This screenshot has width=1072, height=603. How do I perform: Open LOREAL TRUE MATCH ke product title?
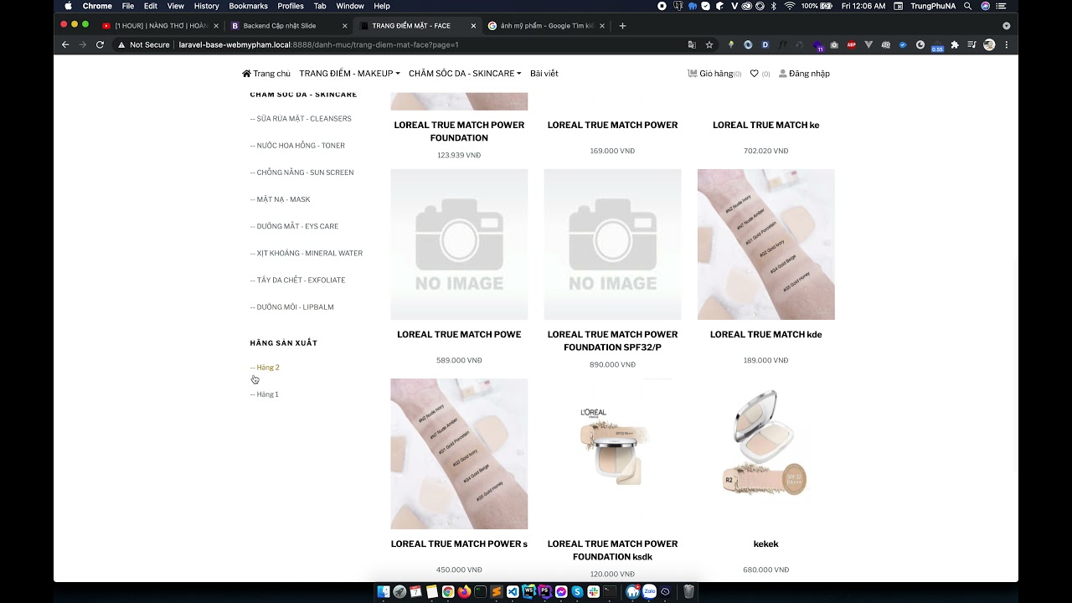pyautogui.click(x=766, y=125)
